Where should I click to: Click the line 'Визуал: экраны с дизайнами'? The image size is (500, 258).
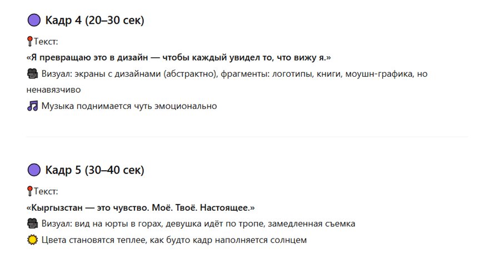(x=233, y=73)
